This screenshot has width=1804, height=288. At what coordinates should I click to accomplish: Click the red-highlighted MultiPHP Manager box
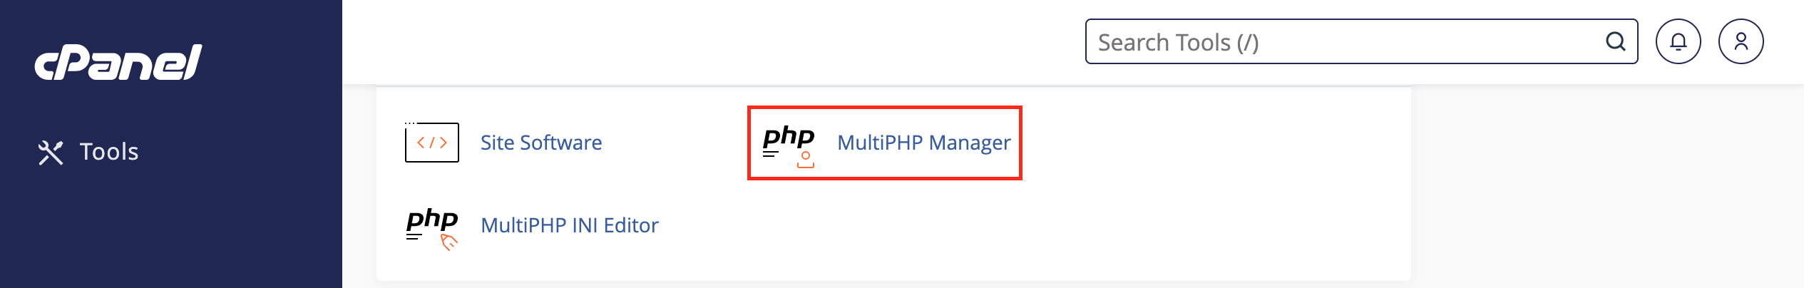885,143
